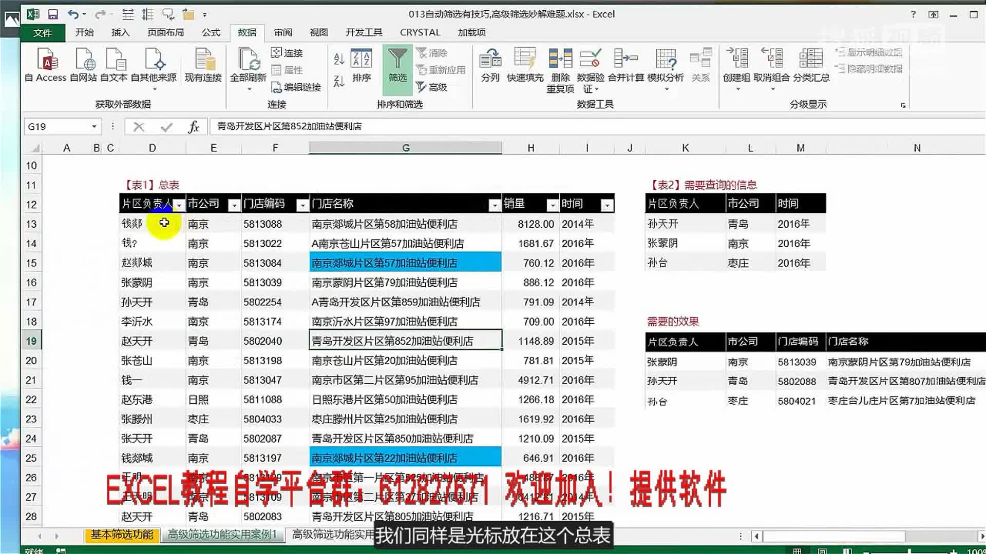Image resolution: width=986 pixels, height=554 pixels.
Task: Open the 文件 File menu
Action: pyautogui.click(x=43, y=33)
